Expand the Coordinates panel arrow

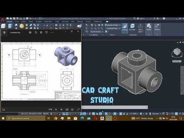coord(103,35)
